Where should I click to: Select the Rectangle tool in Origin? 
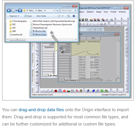37,72
